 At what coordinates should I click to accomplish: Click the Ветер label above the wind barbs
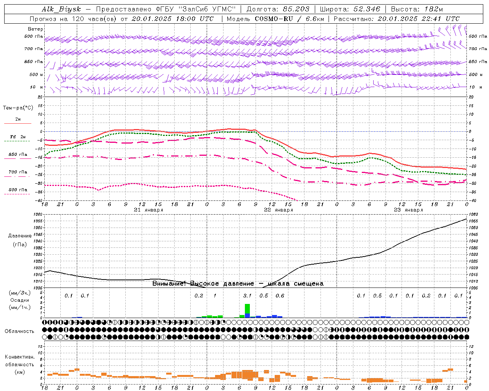[x=36, y=29]
